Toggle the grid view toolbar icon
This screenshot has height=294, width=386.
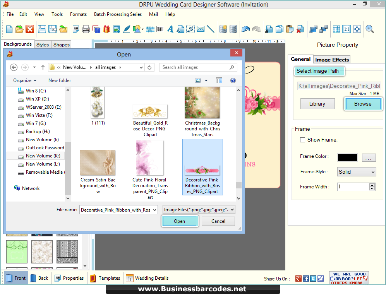coord(336,29)
